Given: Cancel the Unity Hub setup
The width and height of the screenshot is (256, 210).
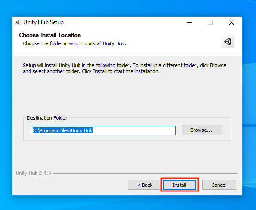Looking at the screenshot, I should pos(219,185).
